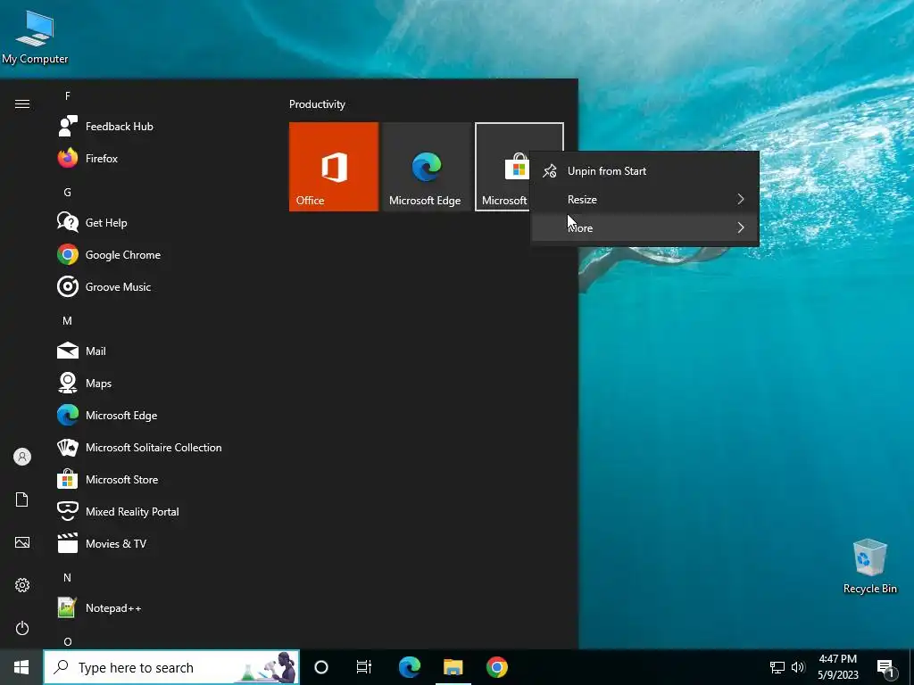Image resolution: width=914 pixels, height=685 pixels.
Task: Open the notification Action Center icon
Action: click(885, 668)
